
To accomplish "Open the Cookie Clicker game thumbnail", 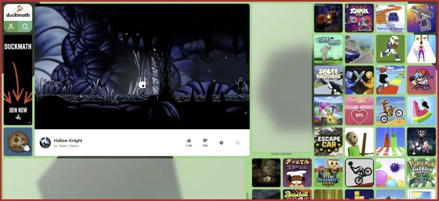I will (18, 142).
